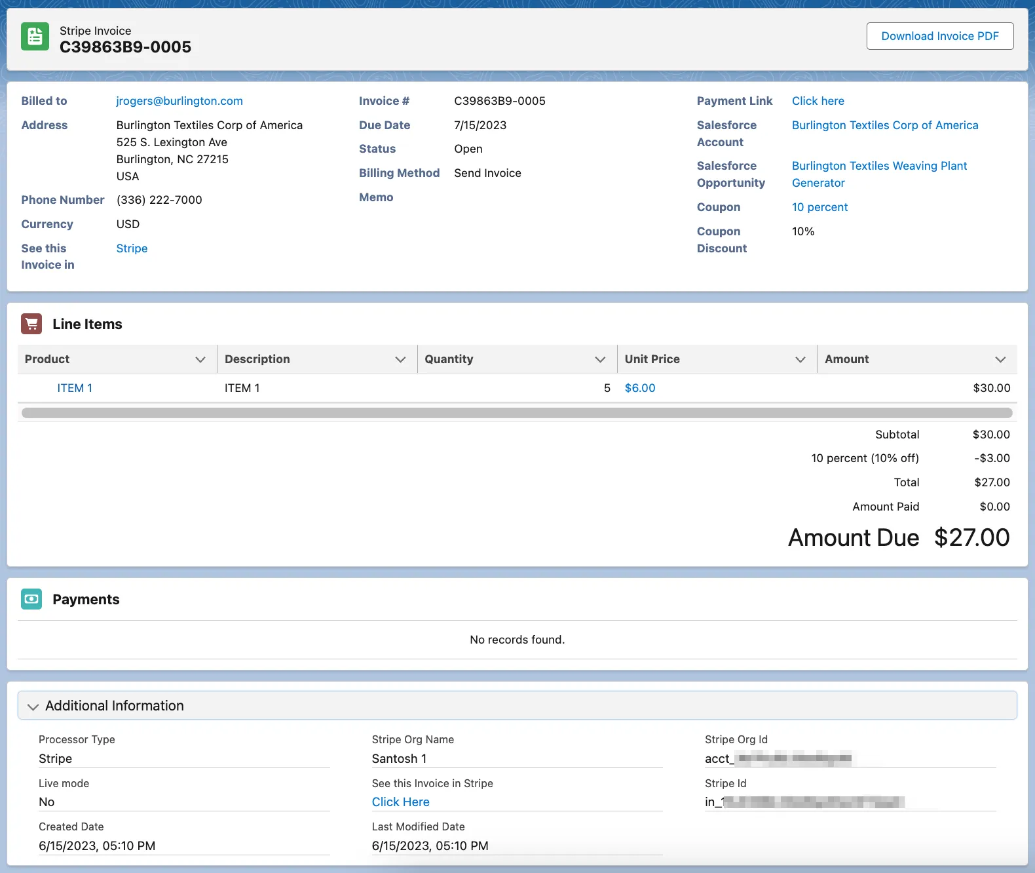The height and width of the screenshot is (873, 1035).
Task: Open the jrogers@burlington.com email link
Action: pyautogui.click(x=179, y=101)
